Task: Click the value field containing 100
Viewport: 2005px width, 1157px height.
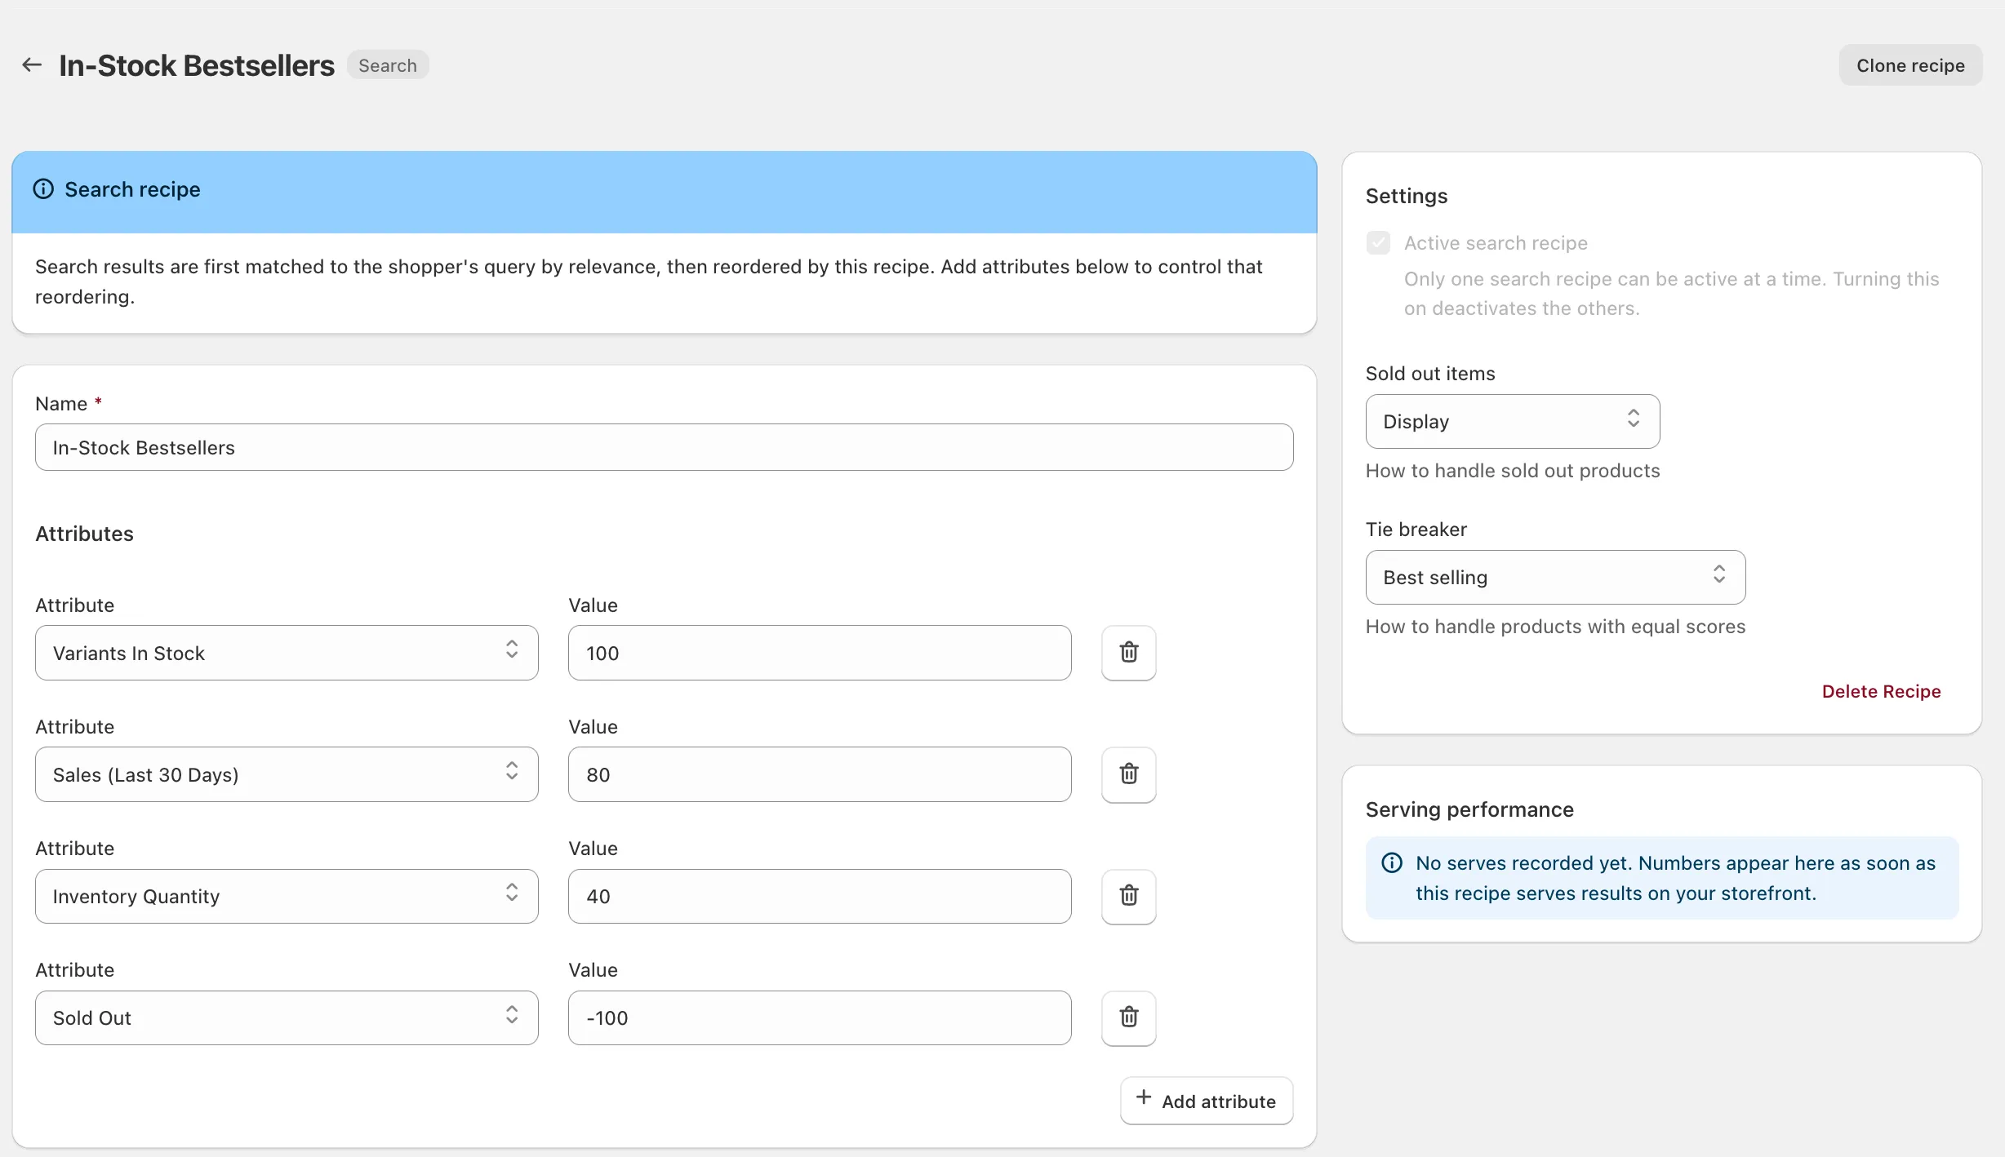Action: (820, 653)
